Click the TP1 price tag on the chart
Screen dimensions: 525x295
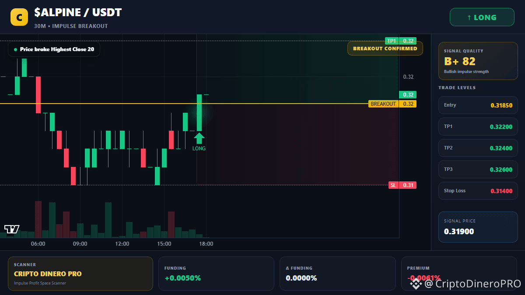pyautogui.click(x=400, y=41)
